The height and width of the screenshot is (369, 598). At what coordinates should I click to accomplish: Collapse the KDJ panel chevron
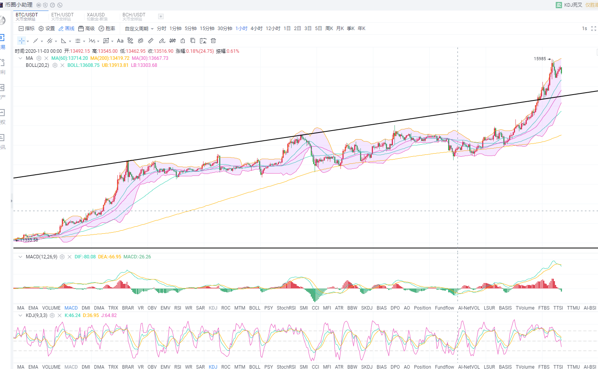(x=20, y=315)
